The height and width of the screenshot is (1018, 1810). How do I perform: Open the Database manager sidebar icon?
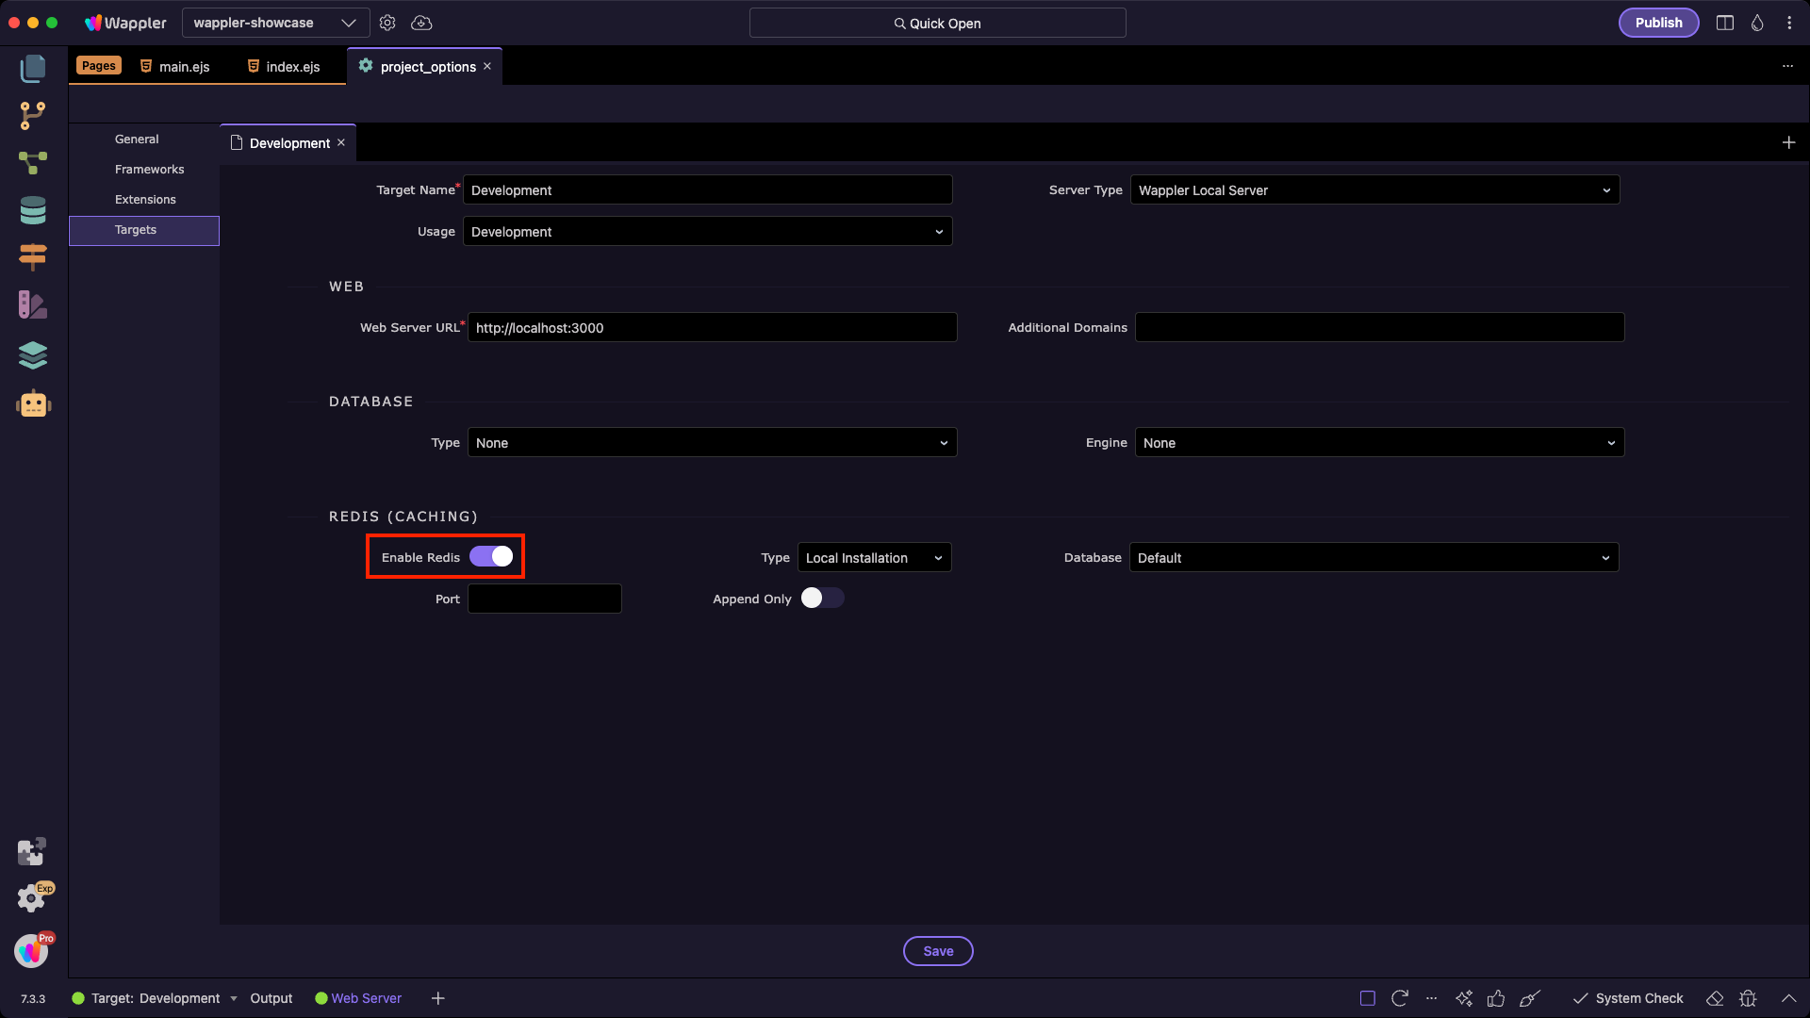click(32, 210)
